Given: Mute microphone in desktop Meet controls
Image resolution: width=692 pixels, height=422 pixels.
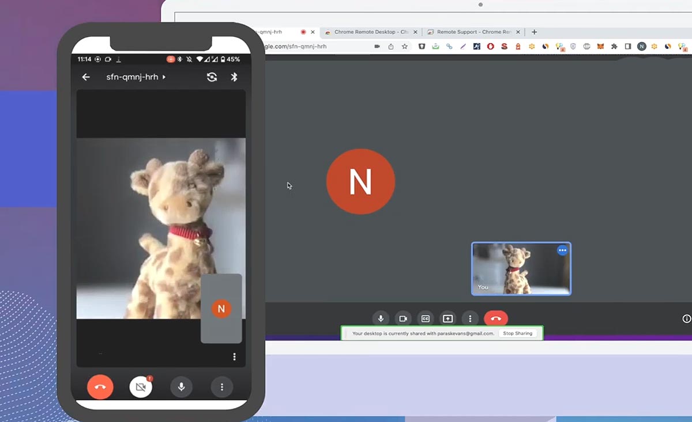Looking at the screenshot, I should pyautogui.click(x=381, y=318).
